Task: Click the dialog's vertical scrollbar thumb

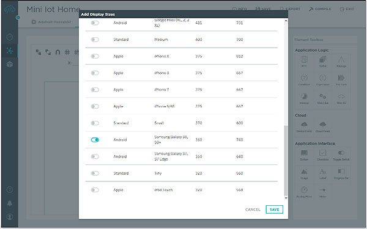Action: (x=286, y=161)
